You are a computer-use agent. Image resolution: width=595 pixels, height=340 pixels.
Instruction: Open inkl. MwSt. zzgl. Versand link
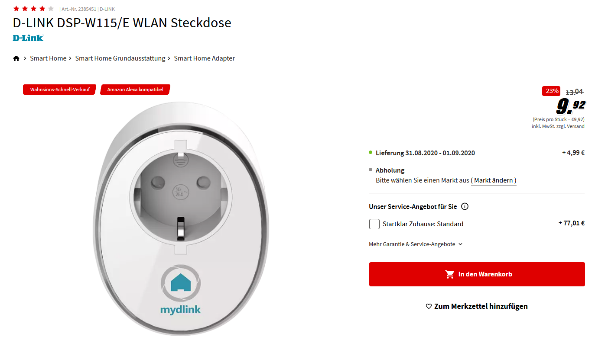coord(558,127)
